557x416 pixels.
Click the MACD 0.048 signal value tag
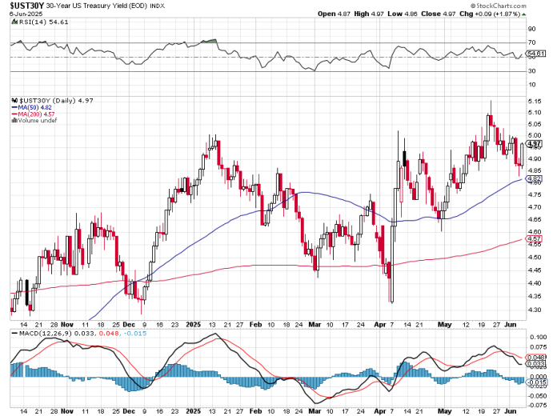tap(536, 358)
